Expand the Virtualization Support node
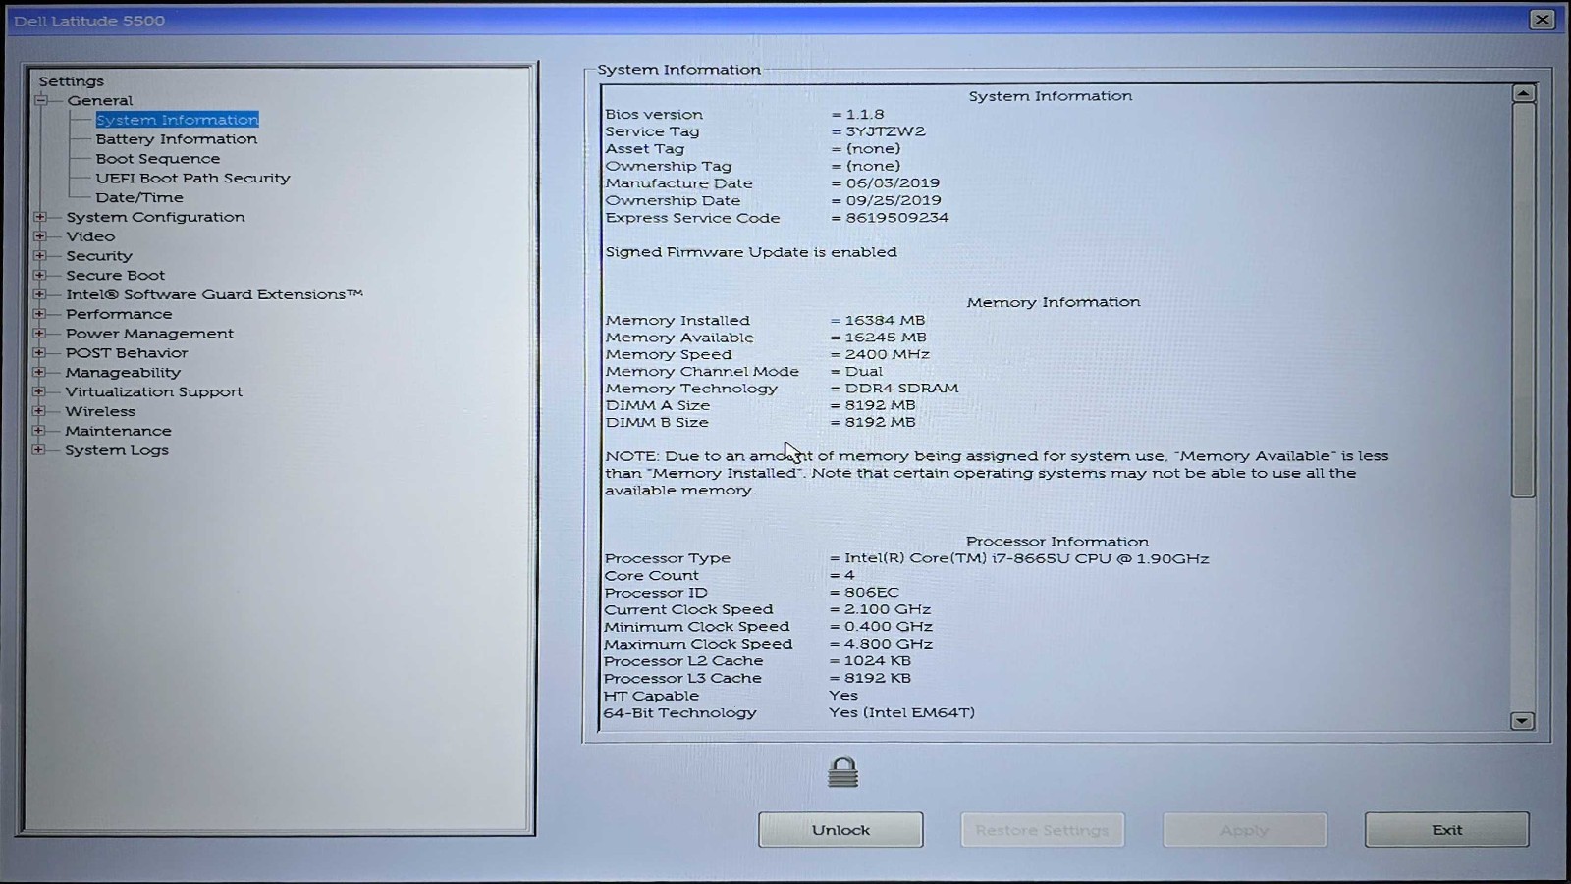 40,391
